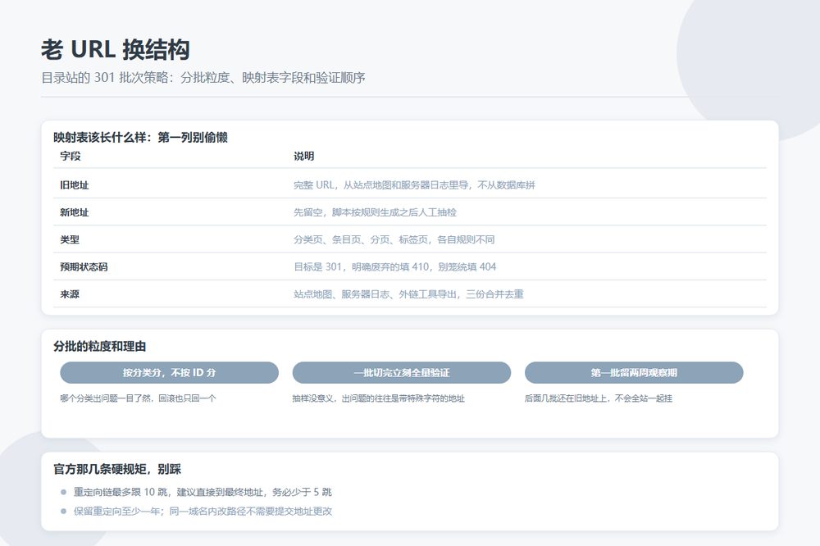Image resolution: width=820 pixels, height=546 pixels.
Task: Select the 旧地址 field cell
Action: 75,185
